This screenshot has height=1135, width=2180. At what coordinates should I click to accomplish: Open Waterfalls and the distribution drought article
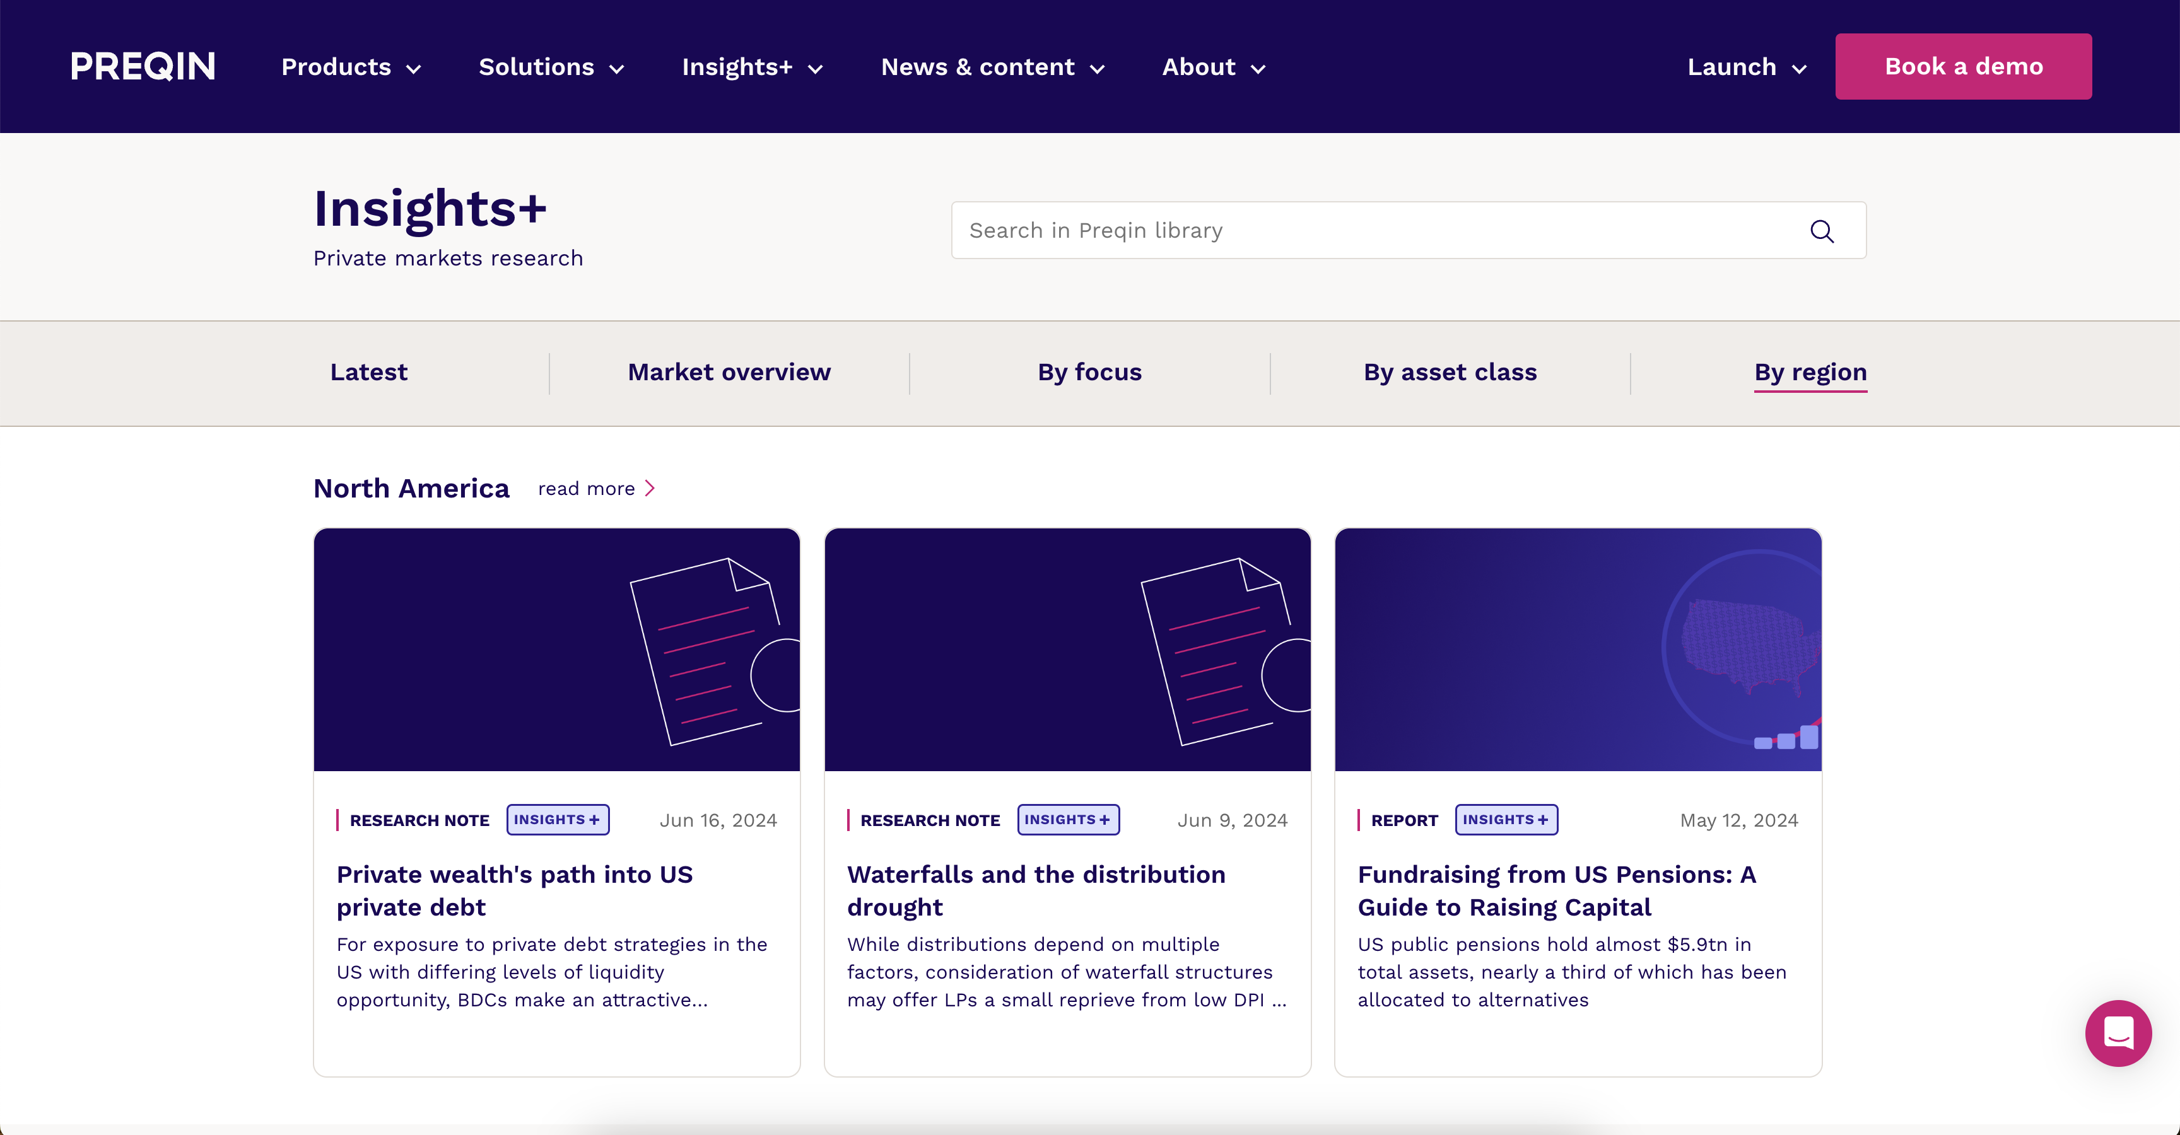click(x=1036, y=890)
